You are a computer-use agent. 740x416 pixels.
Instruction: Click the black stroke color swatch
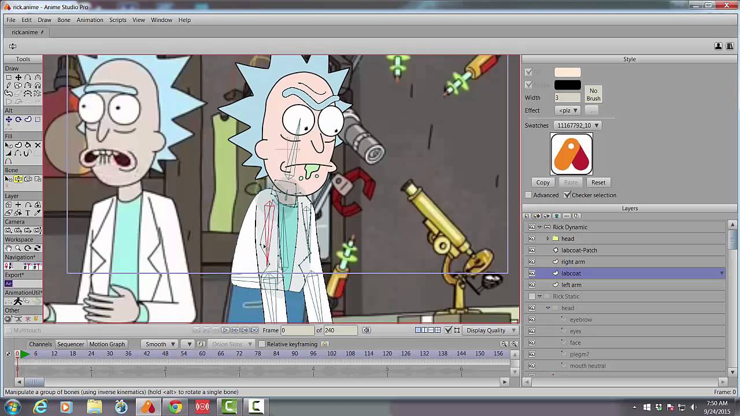(567, 85)
